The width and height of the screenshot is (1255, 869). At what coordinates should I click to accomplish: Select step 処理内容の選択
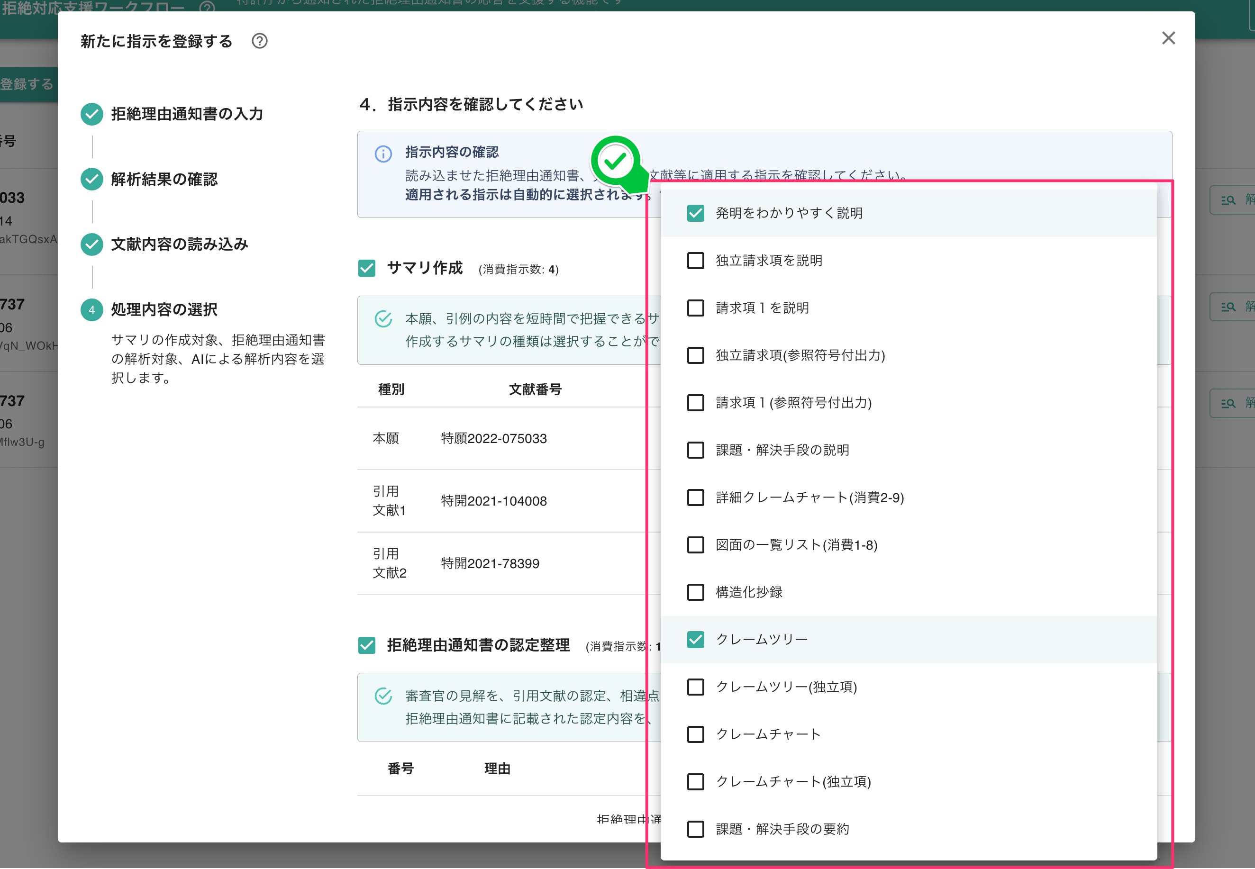click(x=164, y=310)
